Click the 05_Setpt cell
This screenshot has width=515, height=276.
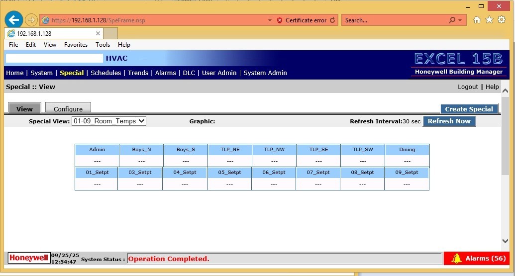click(229, 172)
